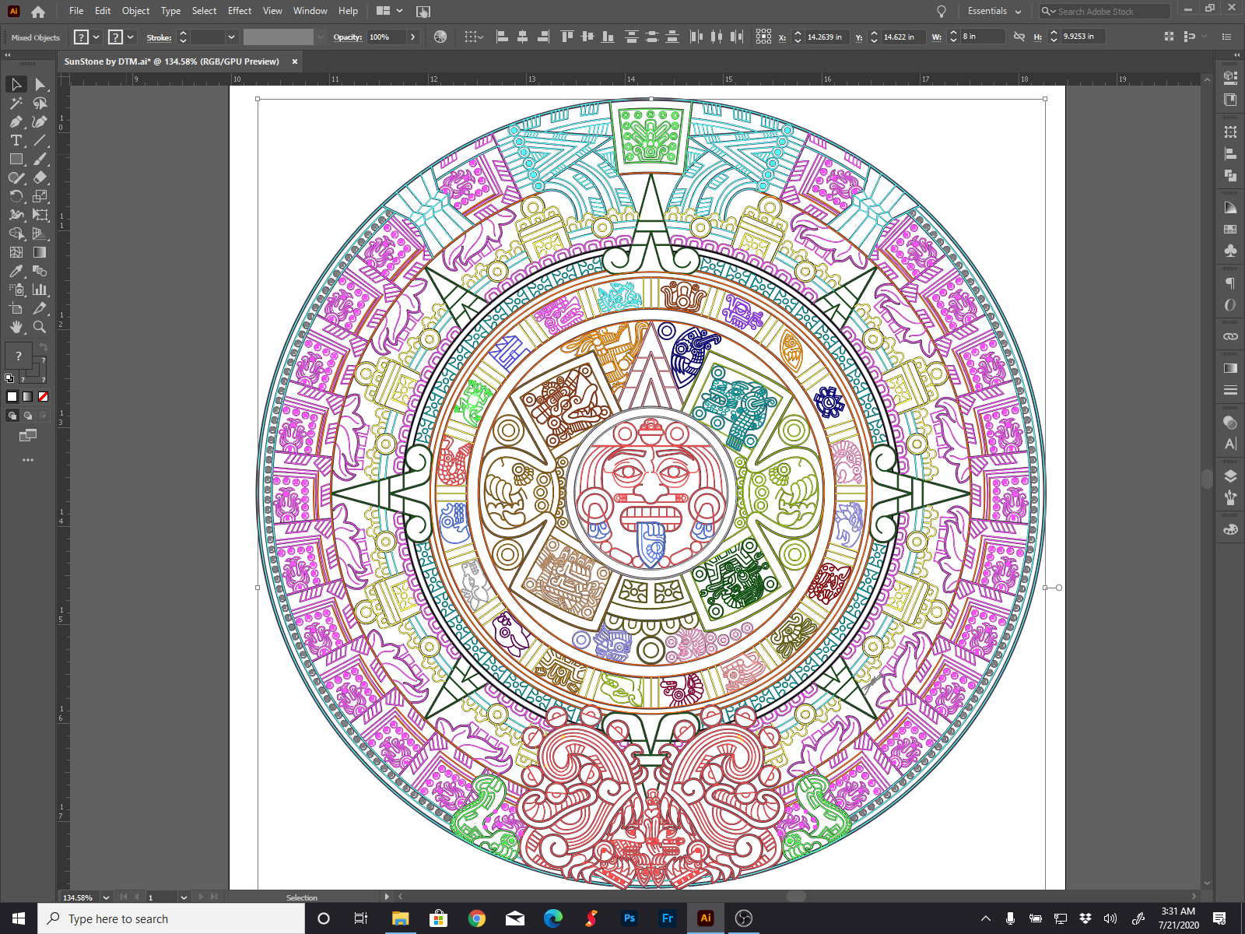This screenshot has width=1245, height=934.
Task: Select the Paintbrush tool
Action: (x=40, y=159)
